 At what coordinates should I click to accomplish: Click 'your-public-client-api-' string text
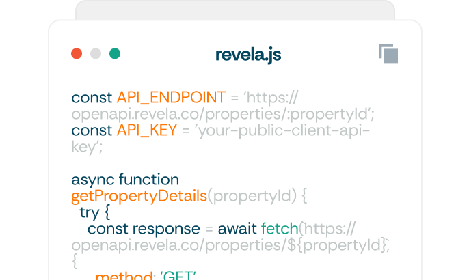coord(282,131)
